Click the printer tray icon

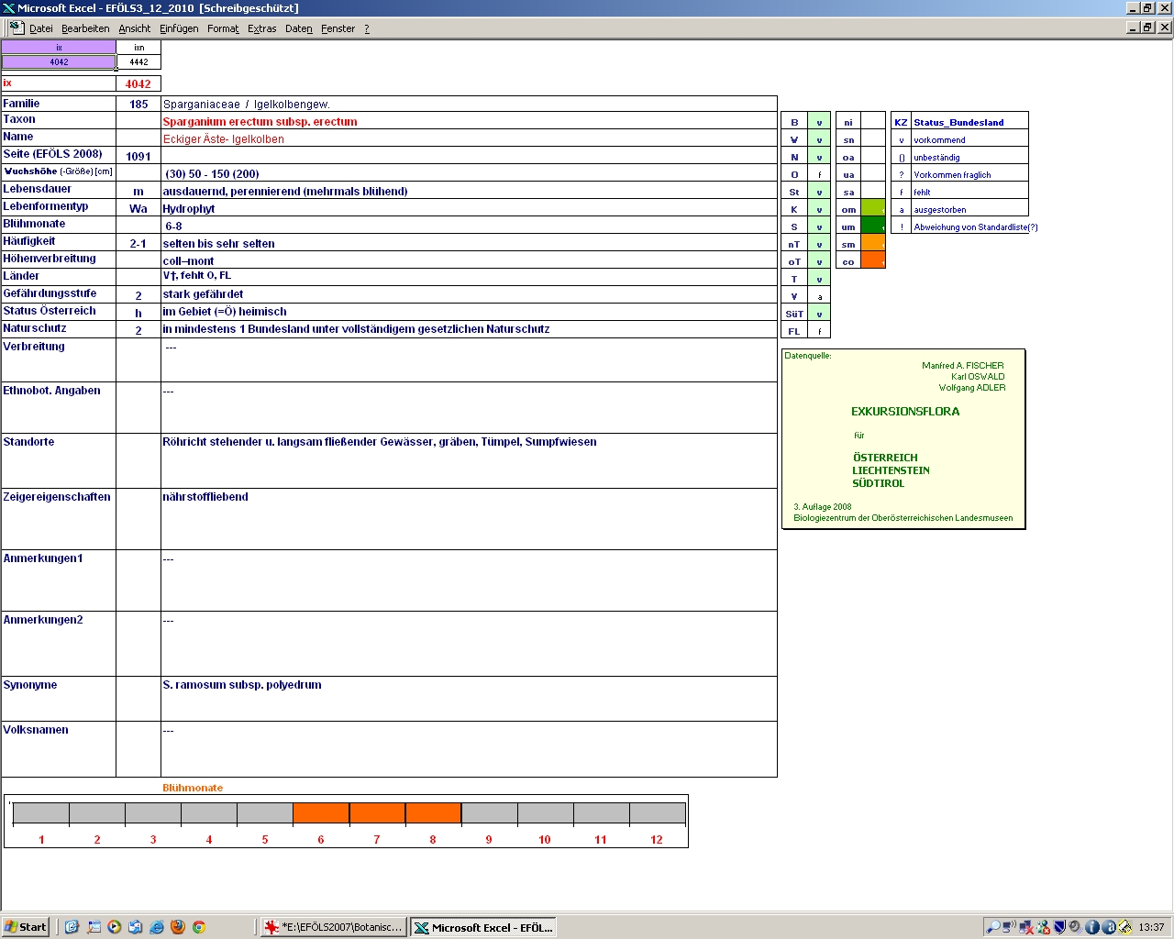1124,927
